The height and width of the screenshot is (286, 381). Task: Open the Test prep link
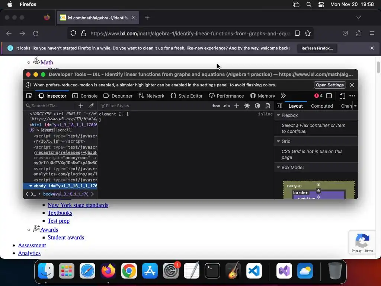58,220
